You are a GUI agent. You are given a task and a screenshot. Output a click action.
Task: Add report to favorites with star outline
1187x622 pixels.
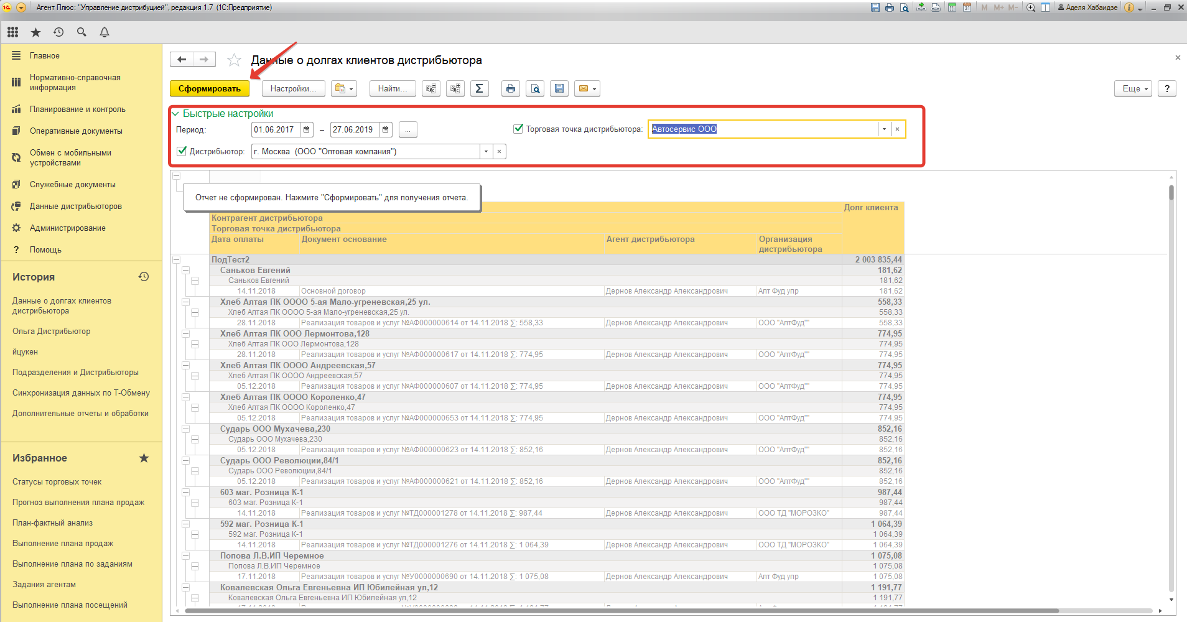pos(234,60)
